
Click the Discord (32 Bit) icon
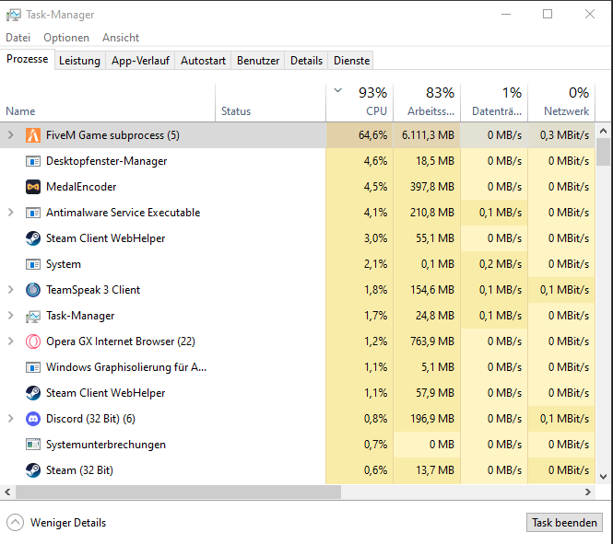[33, 419]
